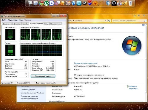Screen dimensions: 148x110
Task: Open the Центр обновления Windows link
Action: click(x=32, y=93)
